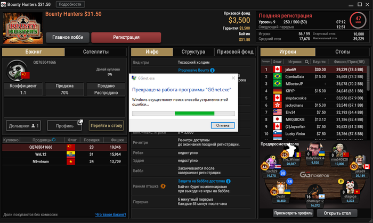Sort by the Фишки/Приз(BB) column header
This screenshot has height=223, width=373.
(349, 62)
